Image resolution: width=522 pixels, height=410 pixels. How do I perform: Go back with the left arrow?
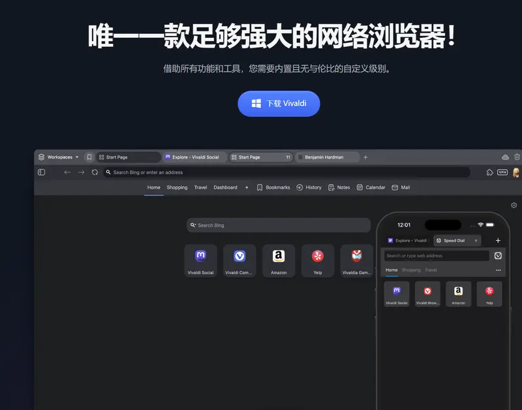click(x=67, y=172)
